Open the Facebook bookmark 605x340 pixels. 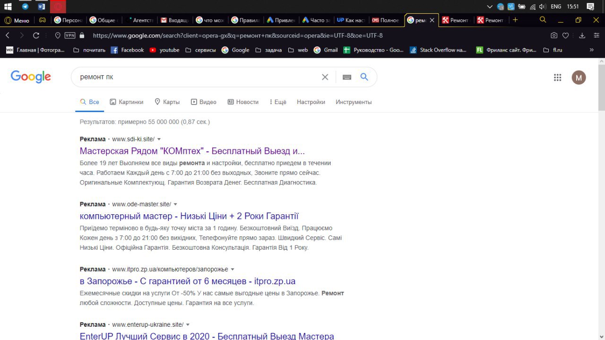coord(128,50)
